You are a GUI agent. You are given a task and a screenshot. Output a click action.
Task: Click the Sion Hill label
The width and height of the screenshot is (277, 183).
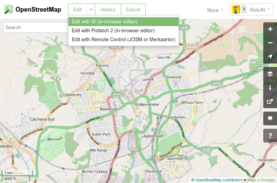pos(163,57)
